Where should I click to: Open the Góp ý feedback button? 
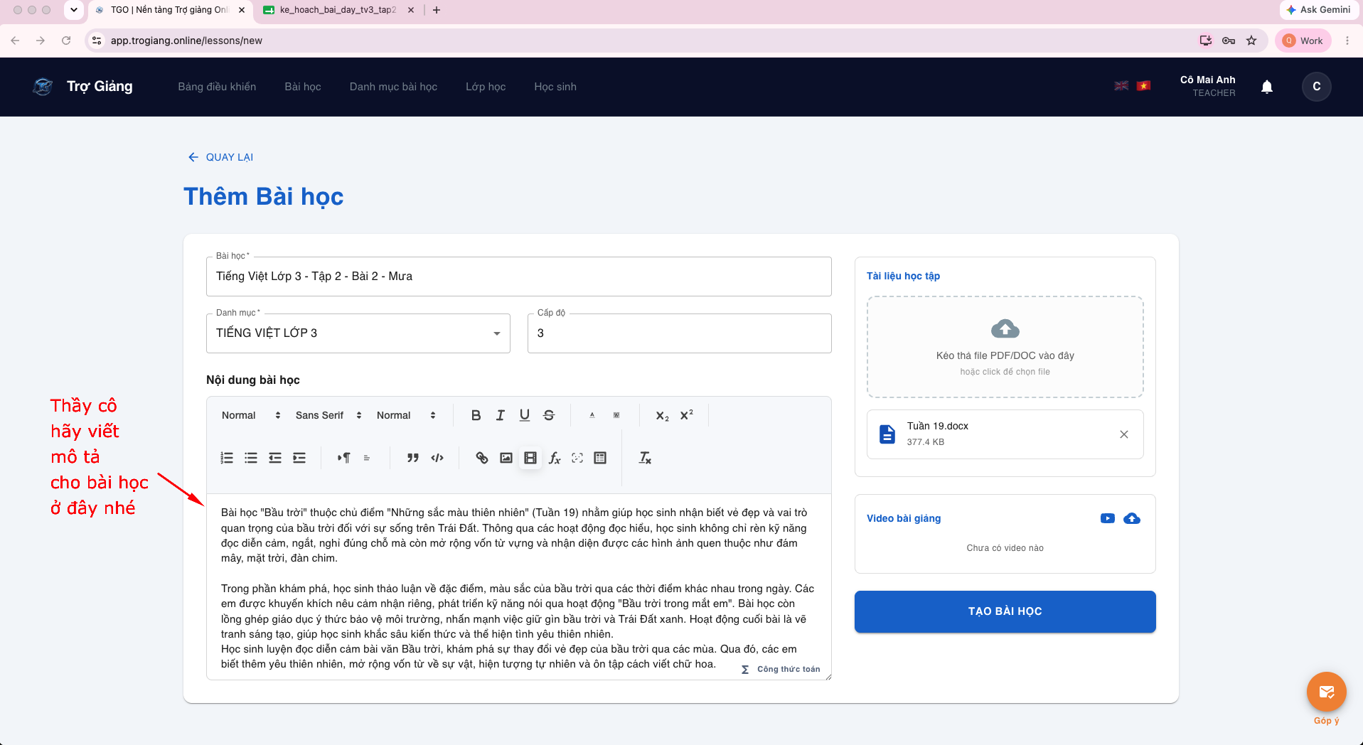point(1327,692)
